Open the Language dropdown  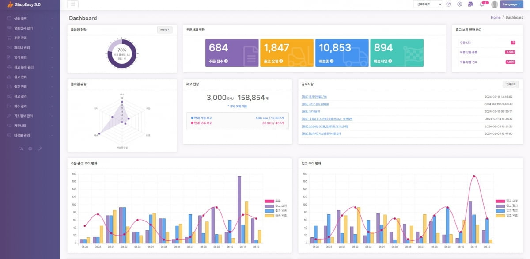pos(511,4)
